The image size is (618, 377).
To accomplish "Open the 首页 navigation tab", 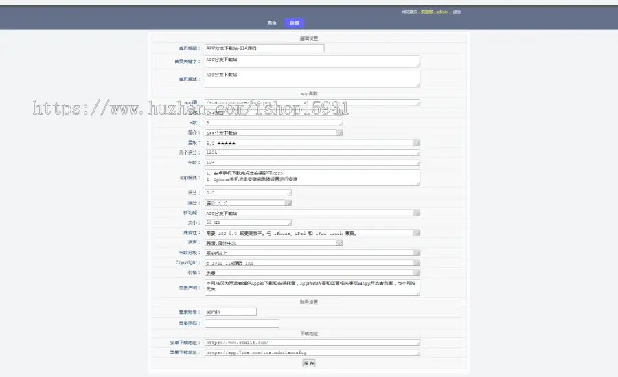I will pos(272,23).
